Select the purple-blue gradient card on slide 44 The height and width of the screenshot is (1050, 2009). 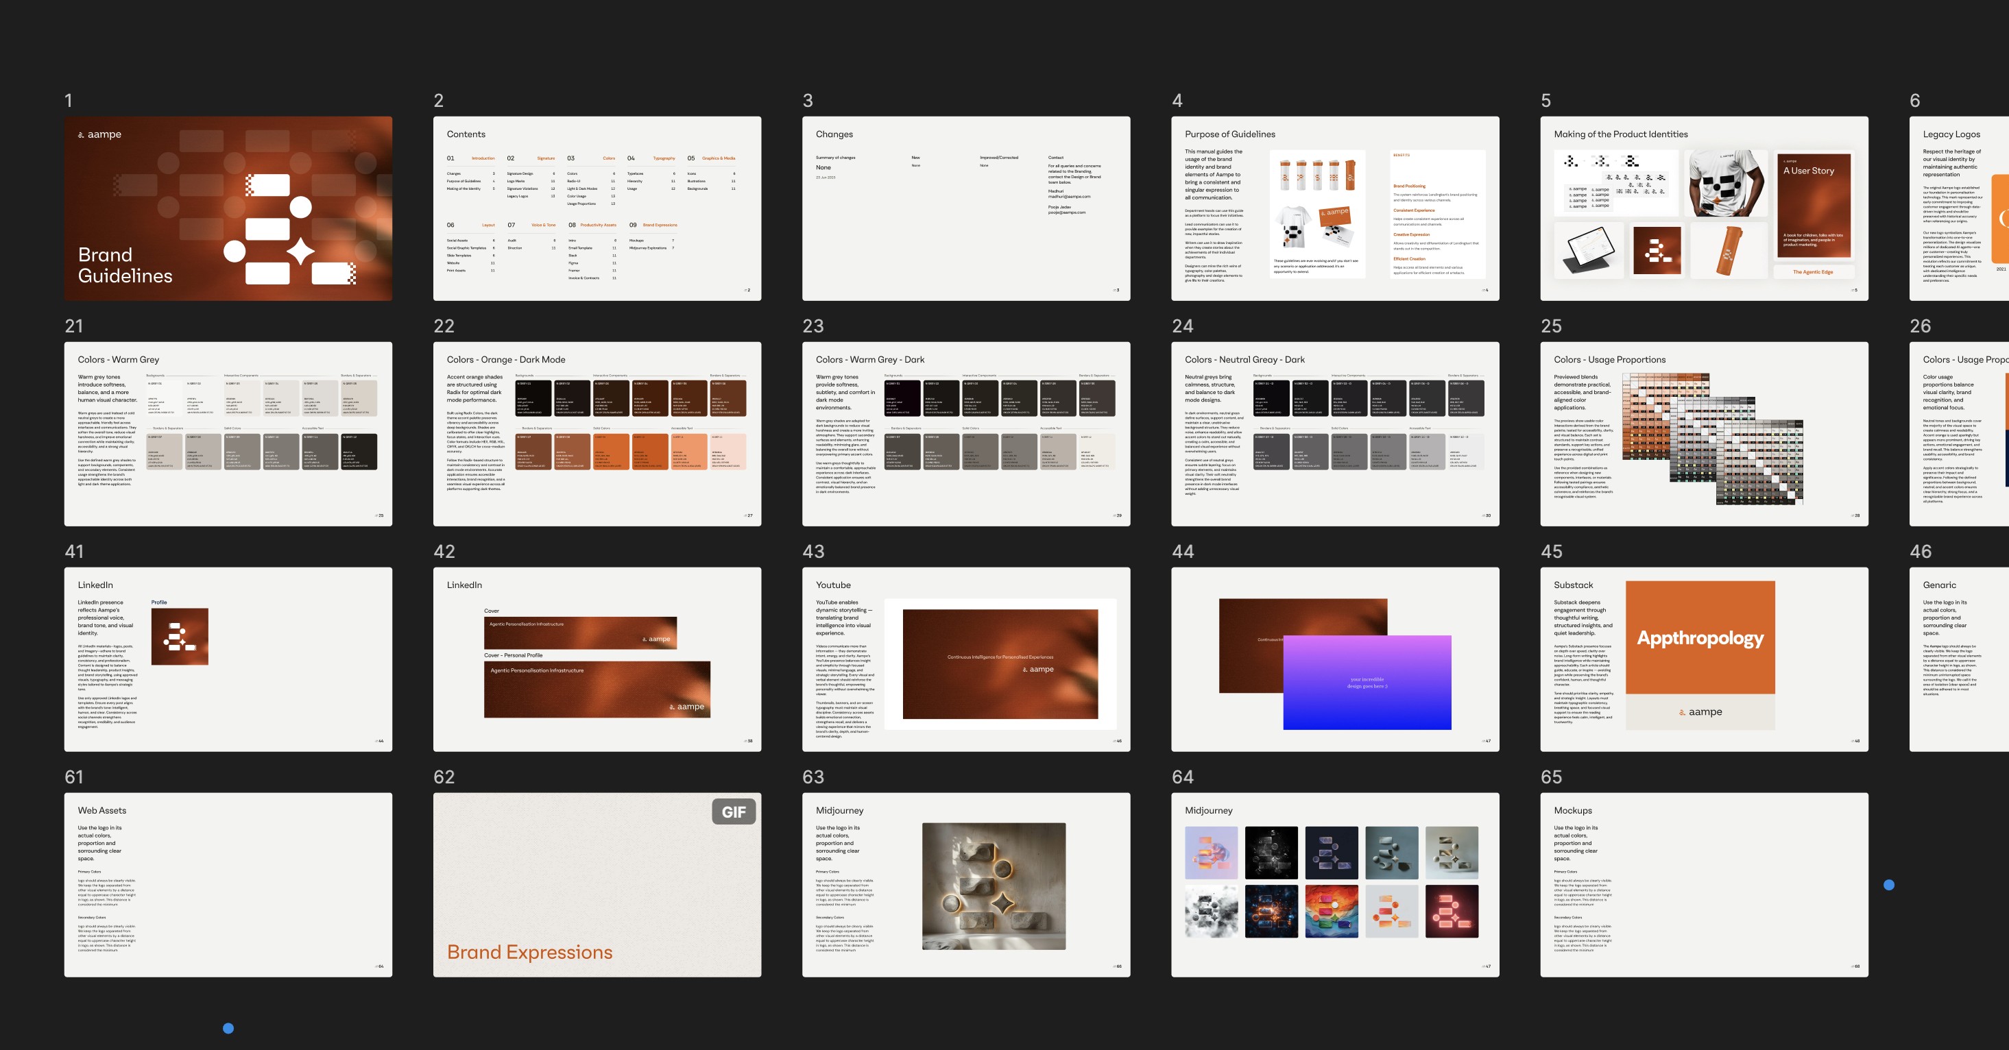point(1367,683)
